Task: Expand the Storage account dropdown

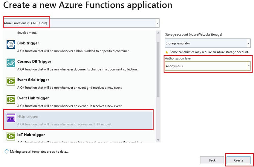Action: (249, 43)
